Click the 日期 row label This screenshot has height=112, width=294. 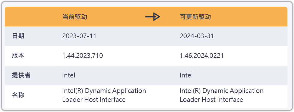(x=18, y=36)
